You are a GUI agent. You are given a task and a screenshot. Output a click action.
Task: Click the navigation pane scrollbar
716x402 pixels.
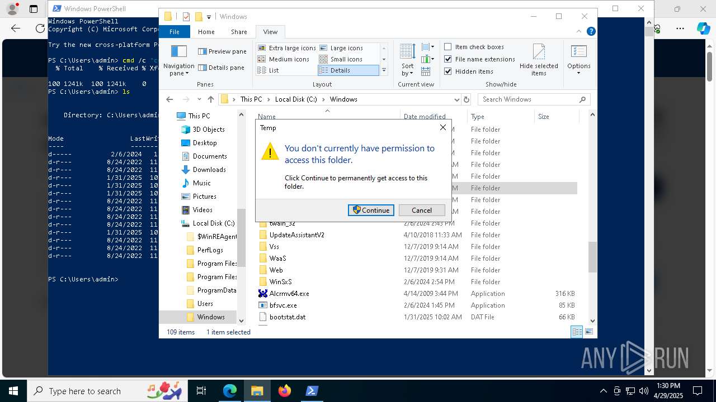242,237
